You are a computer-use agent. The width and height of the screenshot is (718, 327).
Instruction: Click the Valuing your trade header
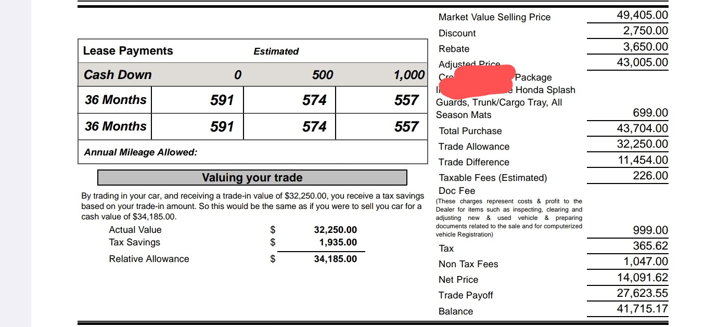pyautogui.click(x=252, y=178)
